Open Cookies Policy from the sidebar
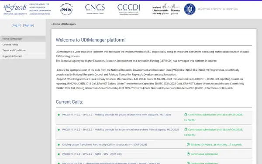The image size is (262, 164). coord(23,45)
